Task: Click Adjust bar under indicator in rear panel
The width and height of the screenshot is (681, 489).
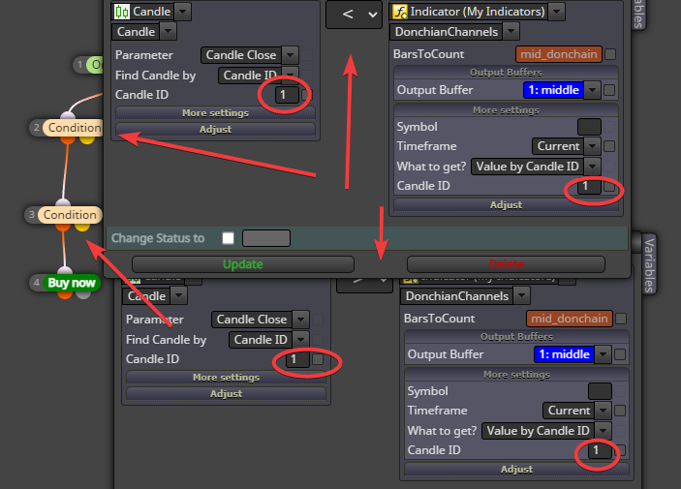Action: [517, 469]
